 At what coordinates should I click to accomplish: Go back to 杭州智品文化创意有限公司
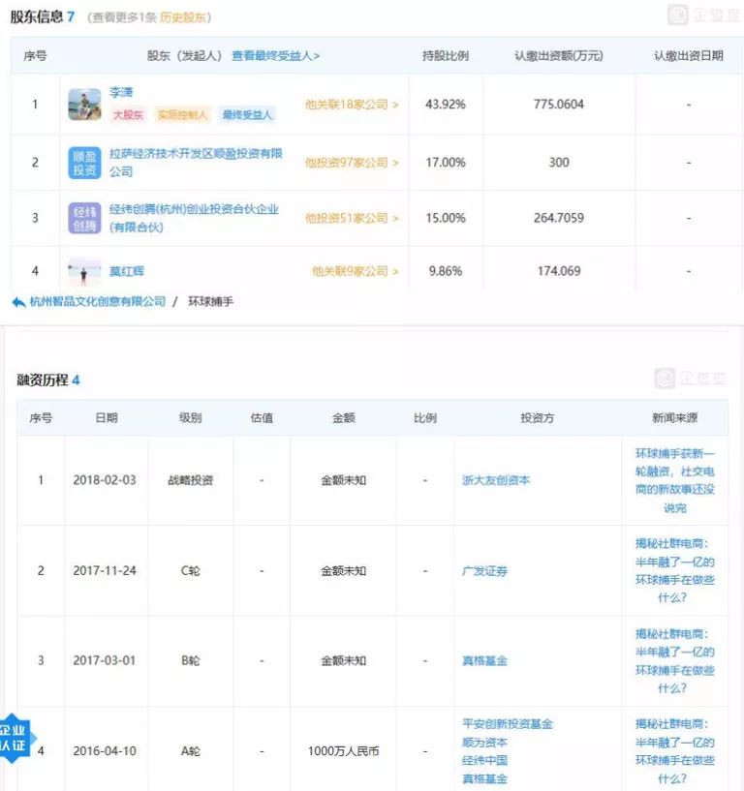click(x=98, y=302)
